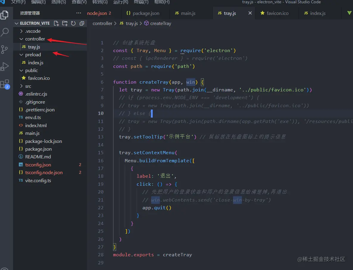Expand the .vscode folder
The width and height of the screenshot is (353, 270).
click(21, 31)
